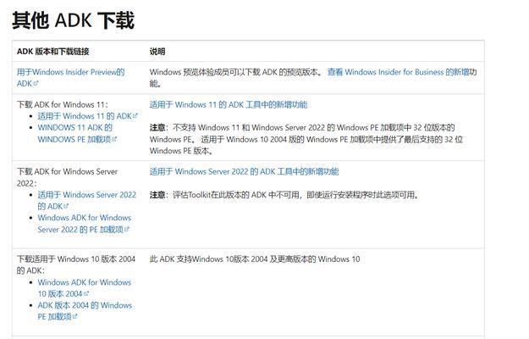Open the ADK for Windows Insider Preview link
This screenshot has width=529, height=339.
pyautogui.click(x=71, y=78)
